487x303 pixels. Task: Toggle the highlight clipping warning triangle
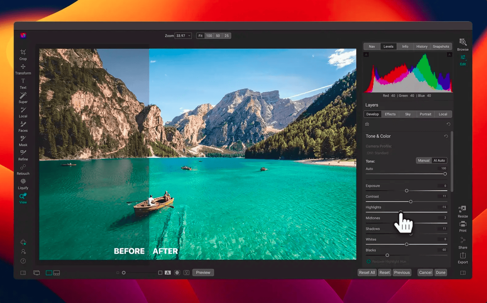click(449, 54)
